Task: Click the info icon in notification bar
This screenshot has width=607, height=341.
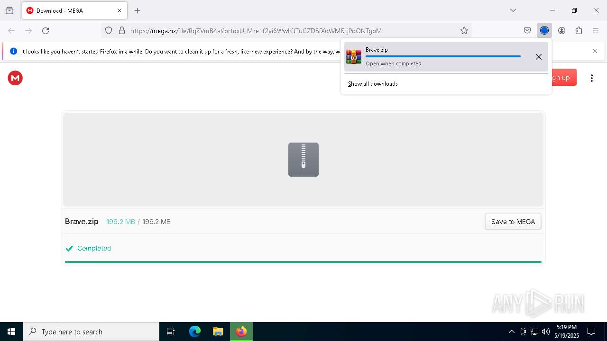Action: point(13,51)
